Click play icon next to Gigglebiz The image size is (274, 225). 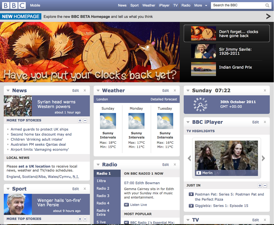[191, 206]
